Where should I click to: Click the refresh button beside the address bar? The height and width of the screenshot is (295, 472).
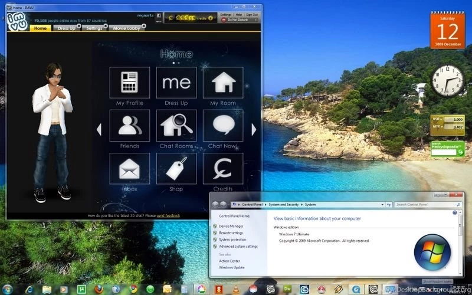pos(389,204)
